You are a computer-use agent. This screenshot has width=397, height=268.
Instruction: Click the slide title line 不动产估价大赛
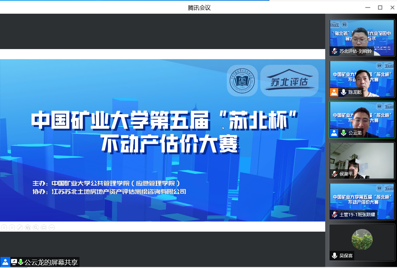(170, 144)
